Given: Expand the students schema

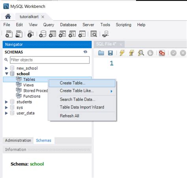Looking at the screenshot, I should point(6,102).
